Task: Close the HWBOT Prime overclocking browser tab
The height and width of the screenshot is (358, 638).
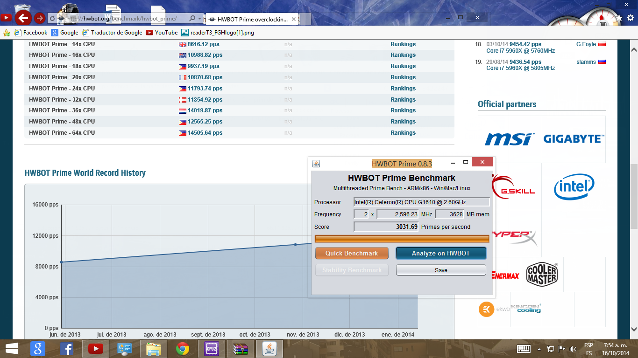Action: (294, 19)
